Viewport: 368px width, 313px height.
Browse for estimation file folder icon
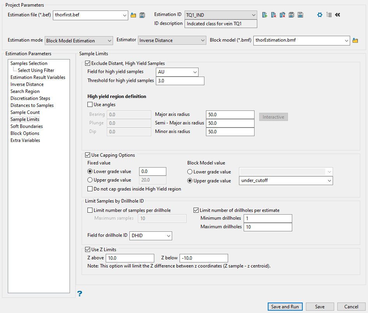tap(133, 15)
